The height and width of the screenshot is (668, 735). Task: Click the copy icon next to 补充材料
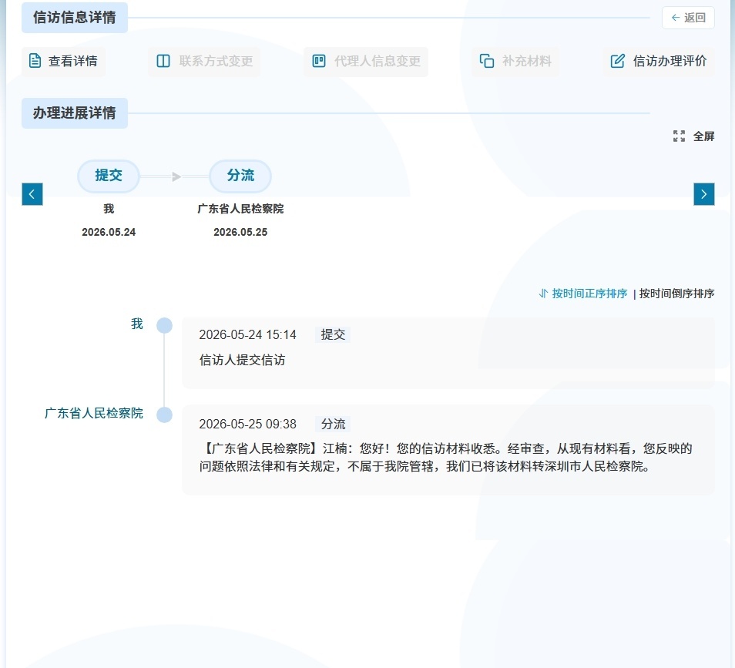[x=487, y=61]
